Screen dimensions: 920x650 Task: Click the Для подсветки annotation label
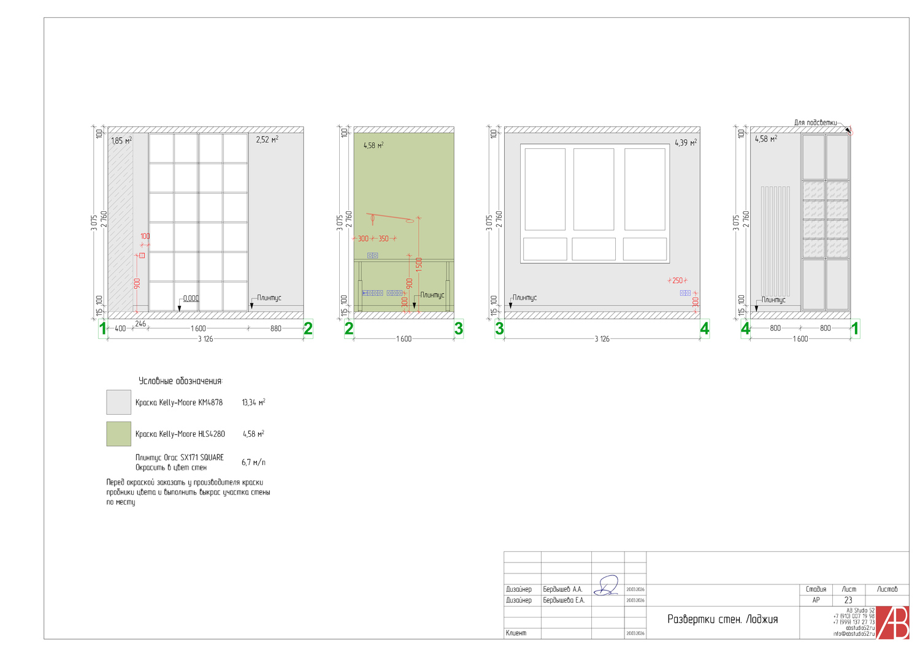tap(815, 123)
